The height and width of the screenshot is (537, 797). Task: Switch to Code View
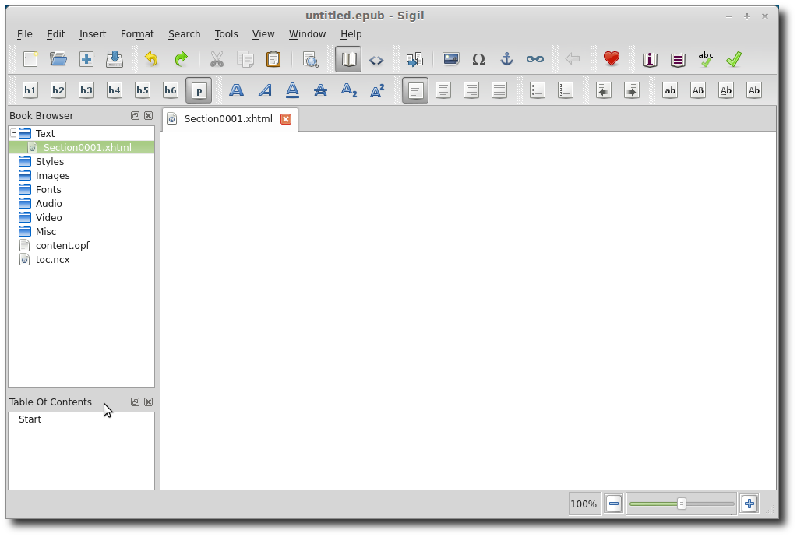[x=376, y=59]
